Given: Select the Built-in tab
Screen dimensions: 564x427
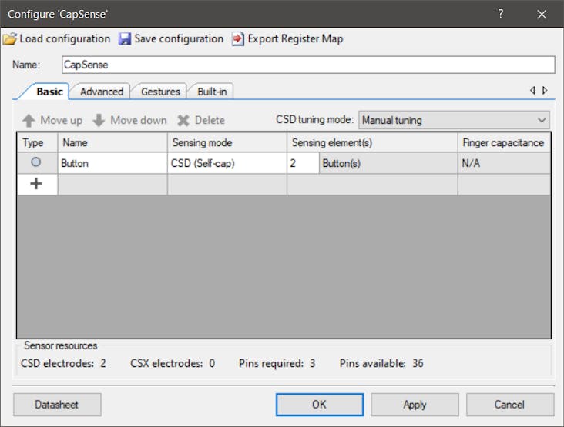Looking at the screenshot, I should point(212,92).
